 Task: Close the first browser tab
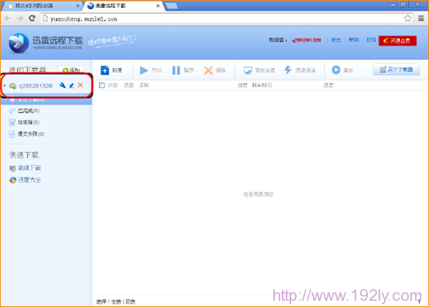click(77, 5)
